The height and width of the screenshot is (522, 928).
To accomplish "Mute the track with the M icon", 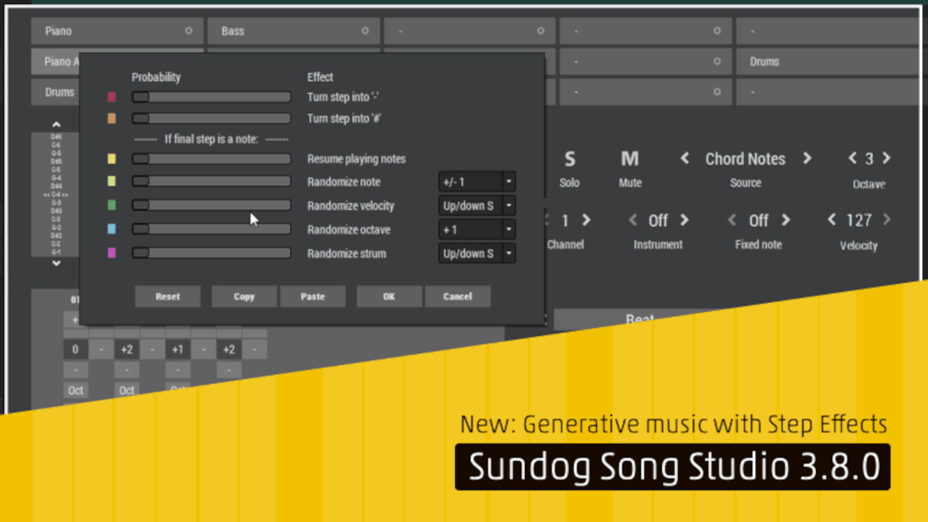I will 629,159.
